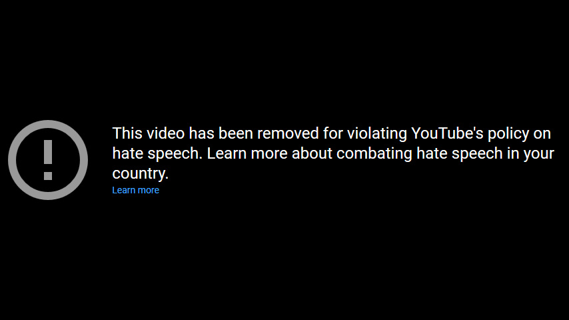Click the word Learn in the white sentence
The width and height of the screenshot is (569, 320).
tap(227, 153)
